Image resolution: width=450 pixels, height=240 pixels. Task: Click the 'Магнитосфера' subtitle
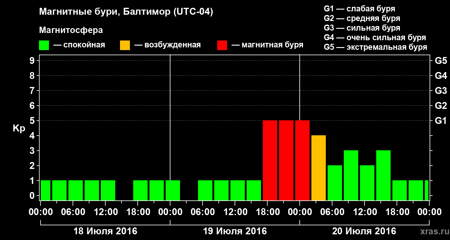click(x=71, y=30)
